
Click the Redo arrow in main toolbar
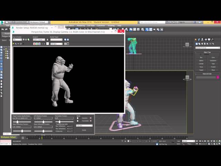pos(6,29)
